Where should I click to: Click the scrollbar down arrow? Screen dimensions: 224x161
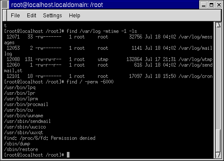[x=218, y=155]
